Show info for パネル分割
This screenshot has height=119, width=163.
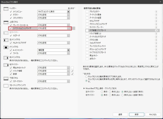[156, 40]
